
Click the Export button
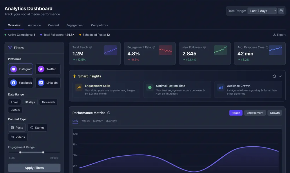279,35
